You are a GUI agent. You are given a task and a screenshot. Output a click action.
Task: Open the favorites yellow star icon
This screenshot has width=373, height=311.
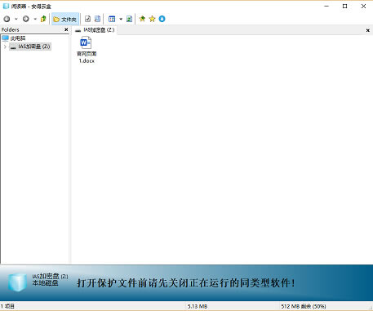tap(152, 19)
